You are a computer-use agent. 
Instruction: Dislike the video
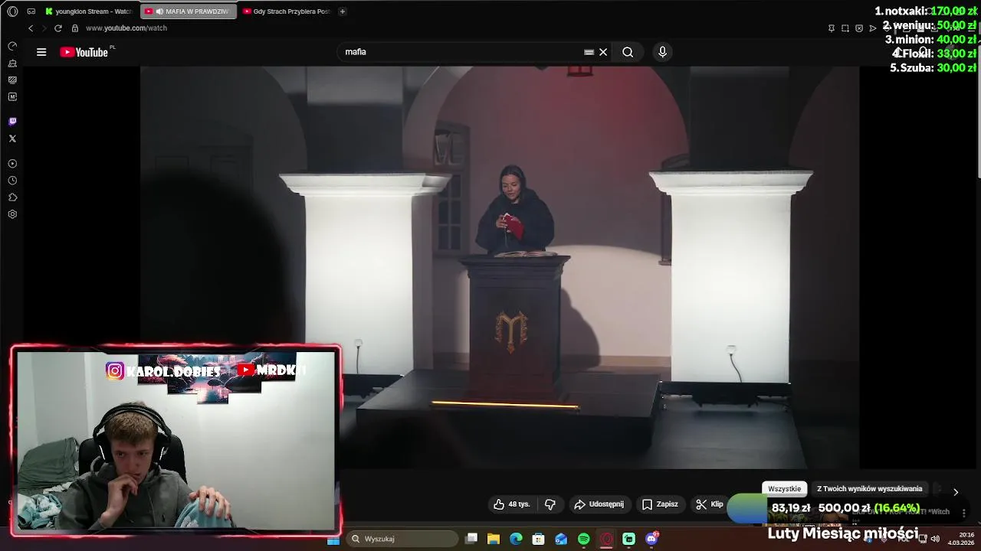[550, 504]
